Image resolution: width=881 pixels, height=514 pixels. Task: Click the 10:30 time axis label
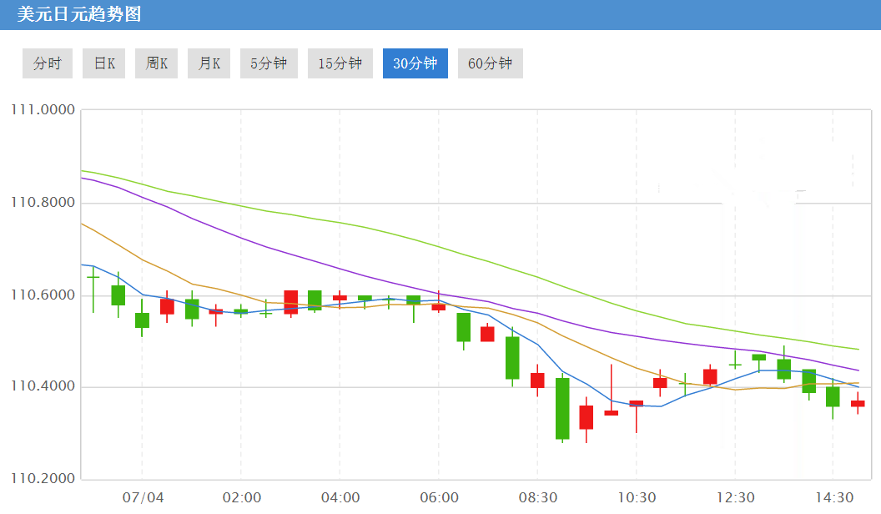[637, 497]
